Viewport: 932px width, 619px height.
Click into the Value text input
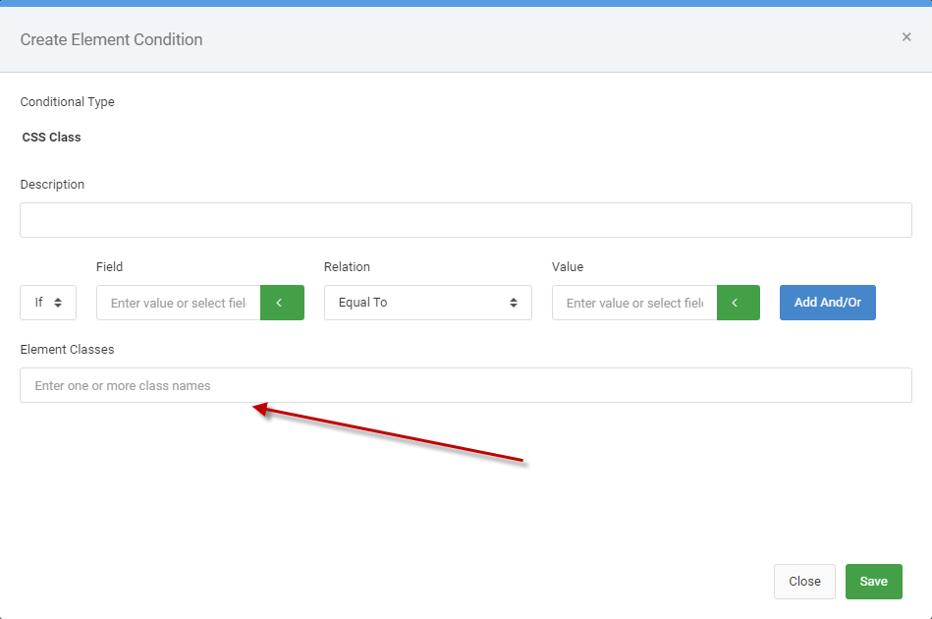(634, 303)
